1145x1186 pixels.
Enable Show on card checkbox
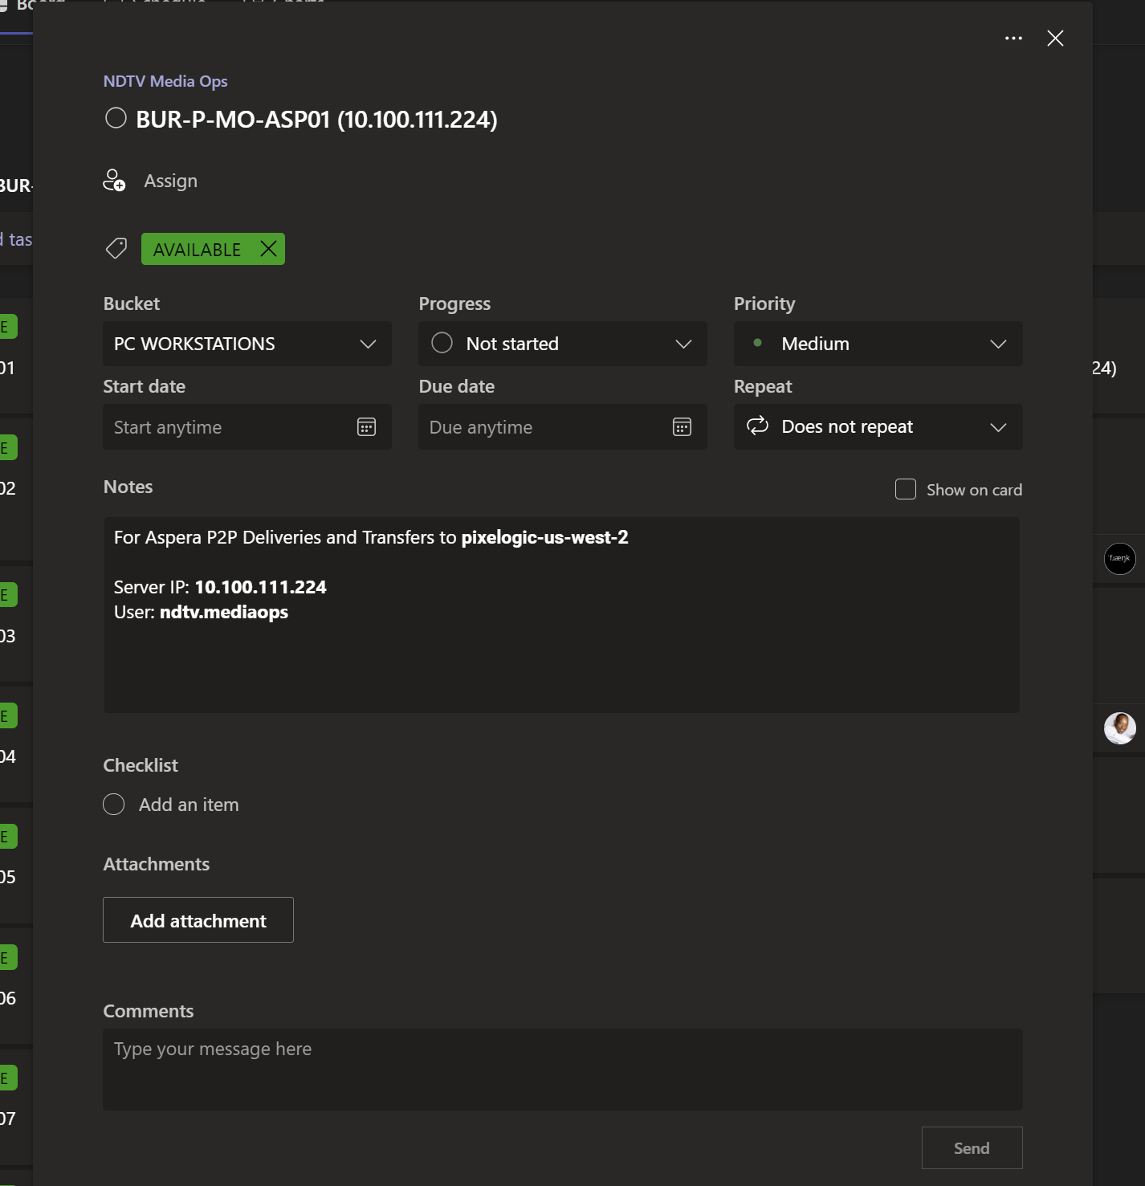coord(906,489)
